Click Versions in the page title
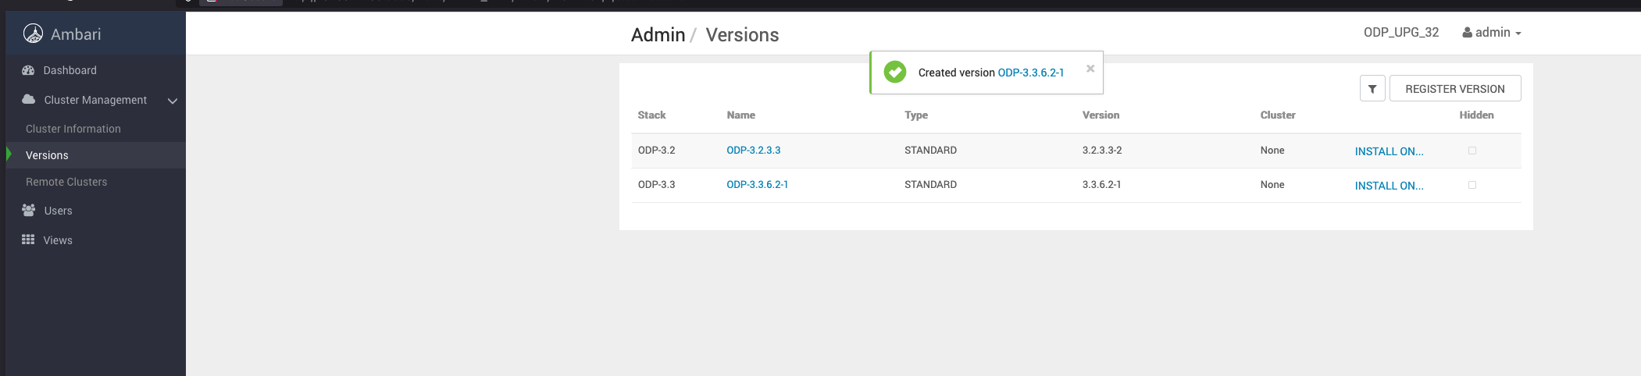Screen dimensions: 1641x376 pyautogui.click(x=742, y=35)
